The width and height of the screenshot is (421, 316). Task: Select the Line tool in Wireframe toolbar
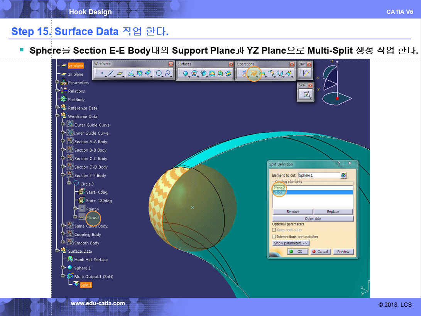click(x=111, y=73)
